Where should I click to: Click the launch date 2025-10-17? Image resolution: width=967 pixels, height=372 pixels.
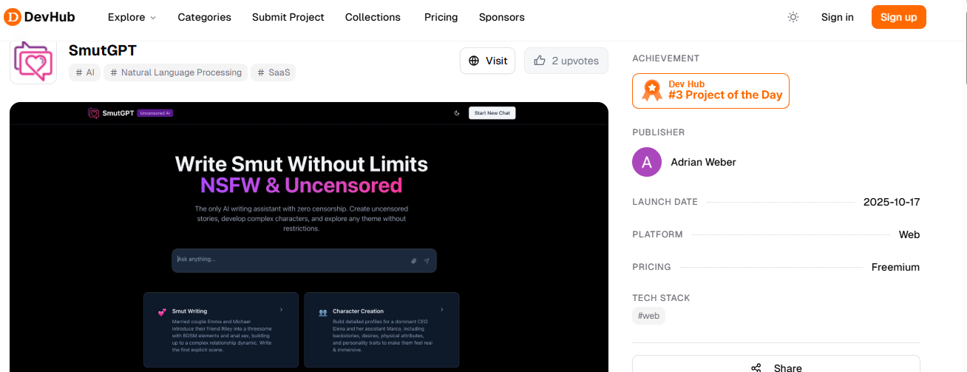892,202
